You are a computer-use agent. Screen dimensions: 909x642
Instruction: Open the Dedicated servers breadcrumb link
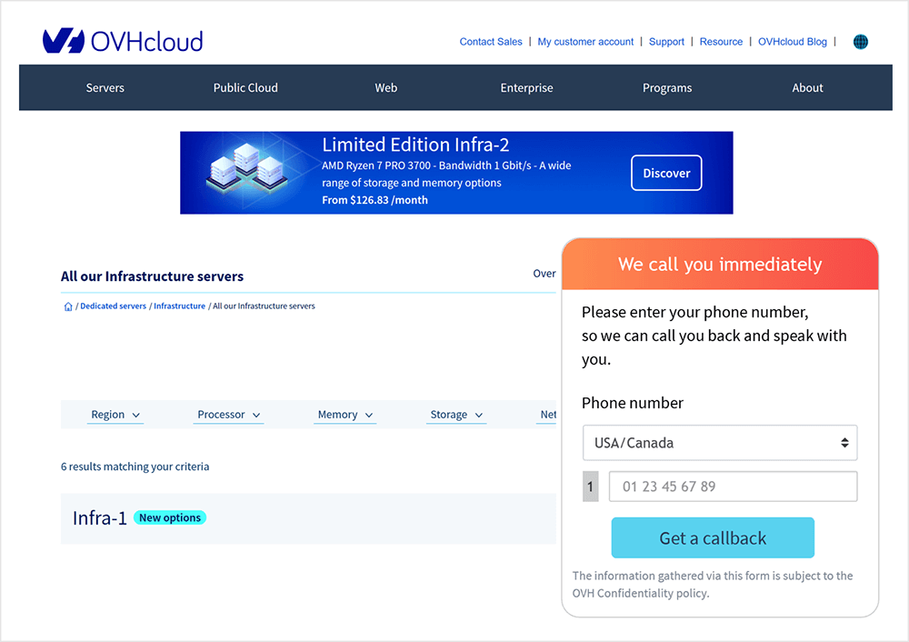(x=113, y=306)
